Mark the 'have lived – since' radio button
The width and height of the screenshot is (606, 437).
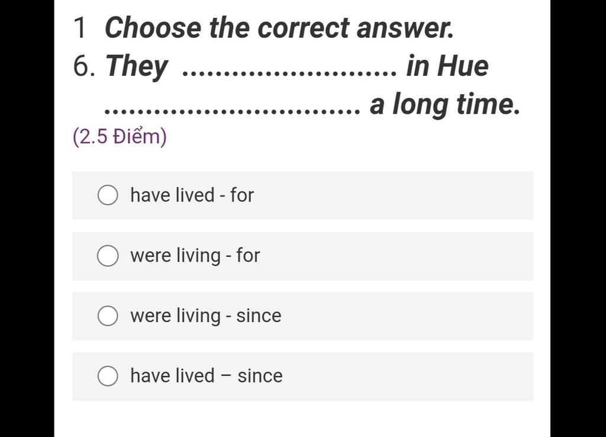pyautogui.click(x=107, y=376)
